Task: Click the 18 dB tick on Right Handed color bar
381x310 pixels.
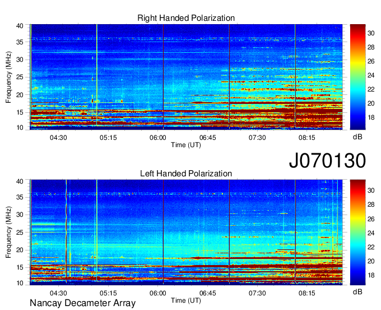Action: coord(371,117)
